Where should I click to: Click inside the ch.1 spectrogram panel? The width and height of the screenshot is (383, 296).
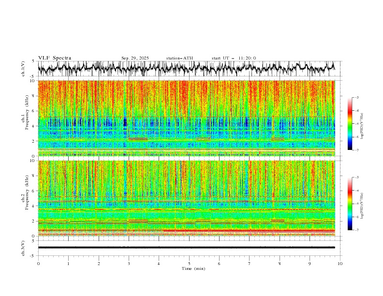(186, 118)
